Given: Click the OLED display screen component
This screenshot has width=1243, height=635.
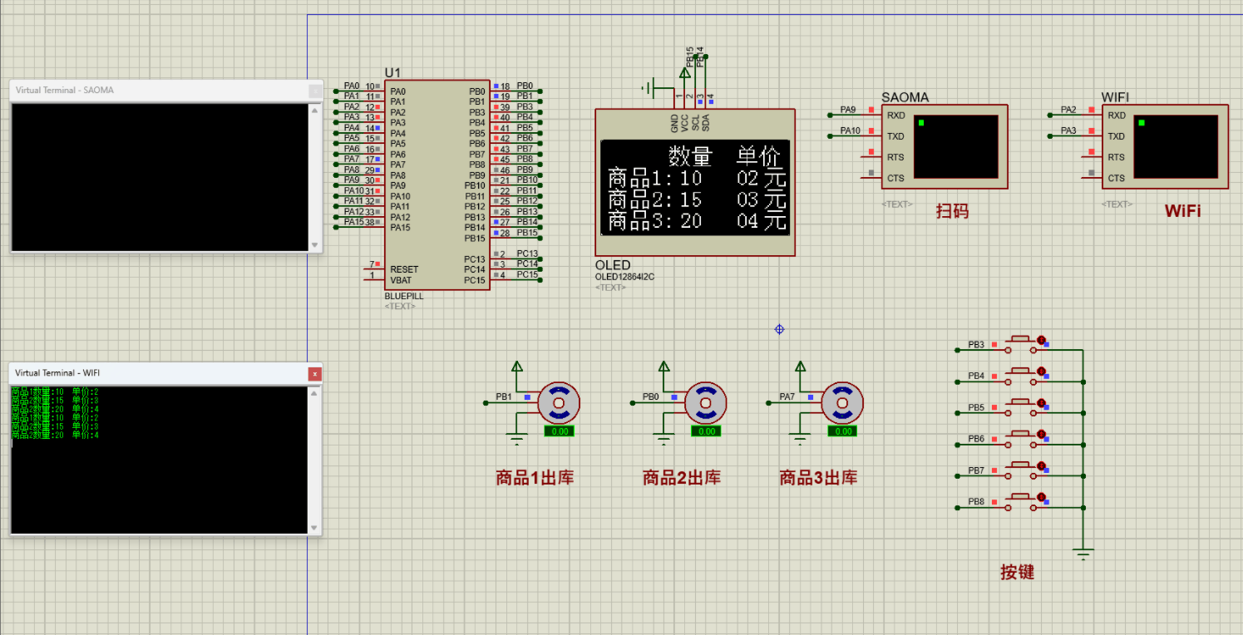Looking at the screenshot, I should click(x=694, y=188).
